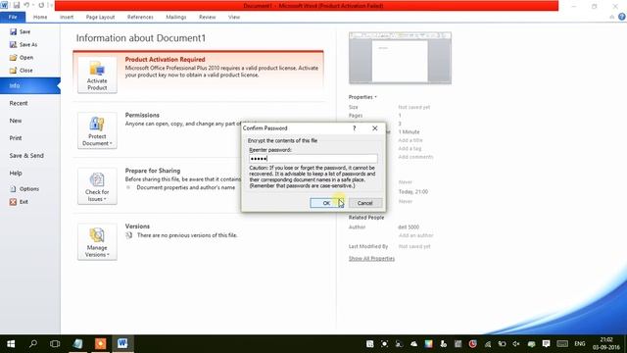Viewport: 627px width, 353px height.
Task: Click Add an author field
Action: pyautogui.click(x=415, y=235)
